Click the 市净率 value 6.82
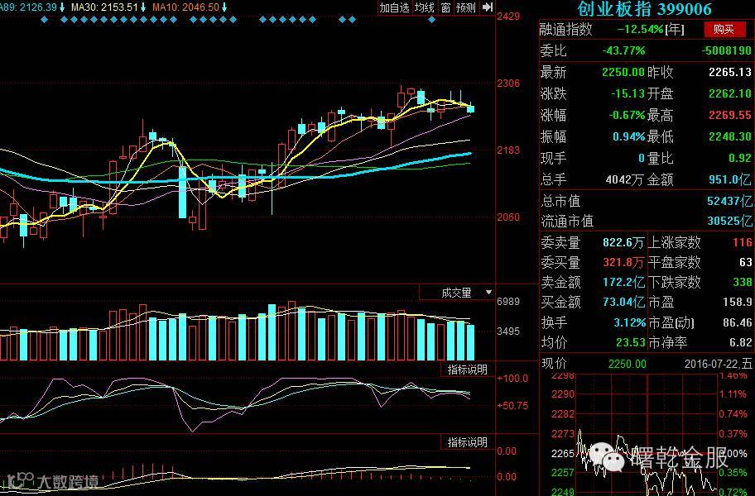755x496 pixels. pyautogui.click(x=741, y=343)
